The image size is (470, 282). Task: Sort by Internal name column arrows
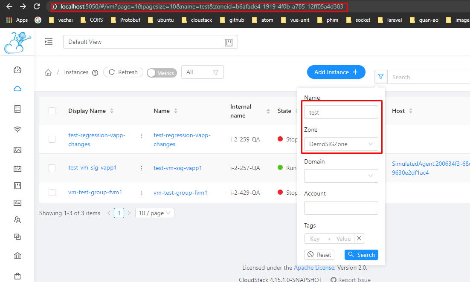(x=268, y=111)
